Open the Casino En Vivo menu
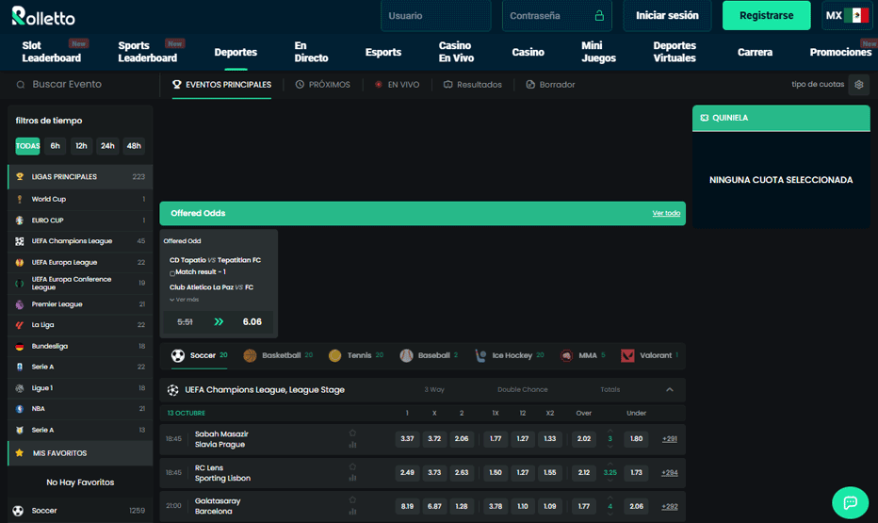 coord(456,52)
